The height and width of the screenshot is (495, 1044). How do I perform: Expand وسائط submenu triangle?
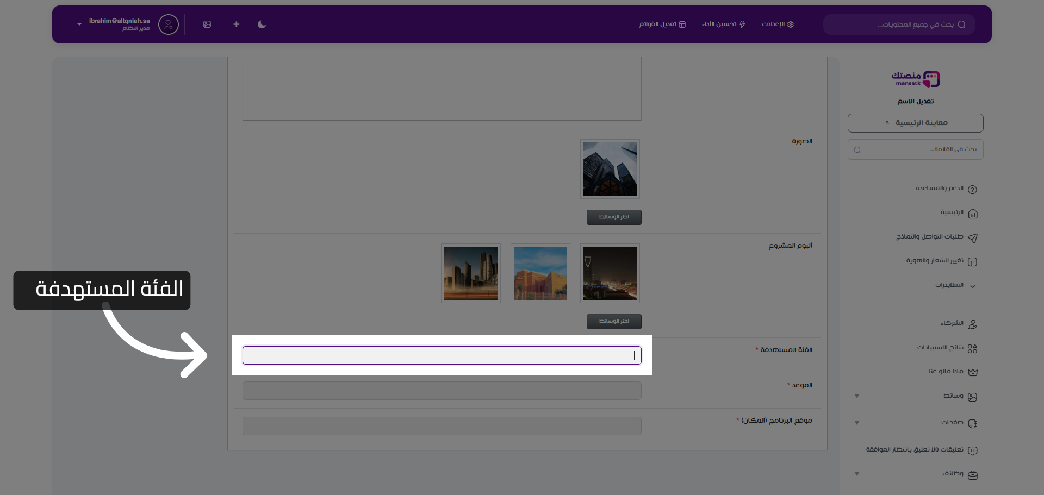tap(857, 396)
